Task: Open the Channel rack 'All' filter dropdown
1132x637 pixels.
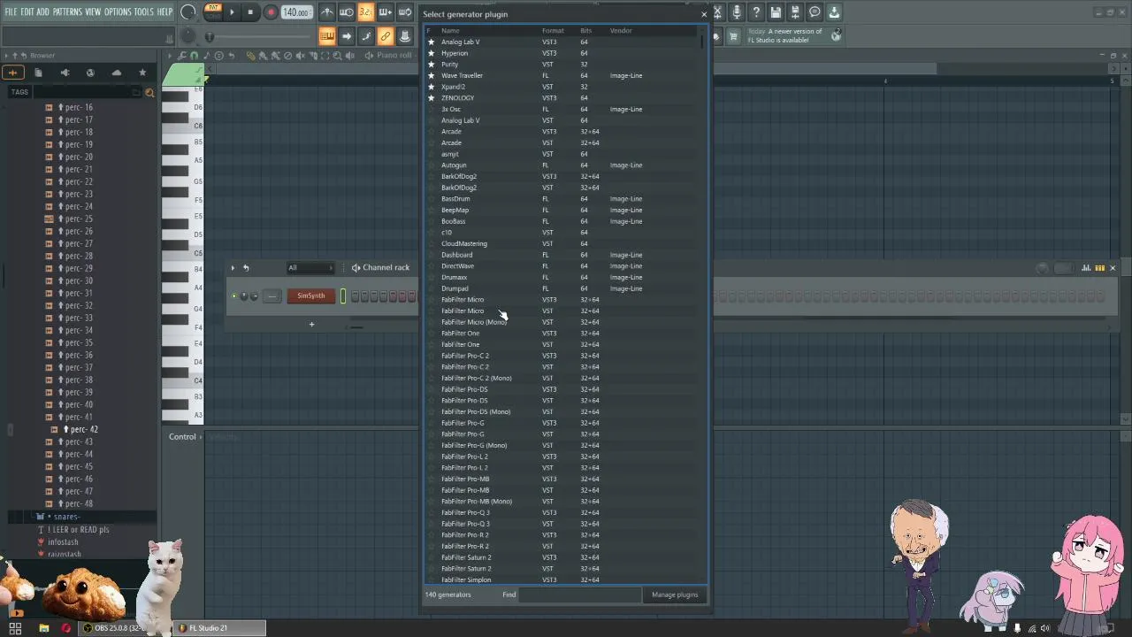Action: tap(310, 268)
